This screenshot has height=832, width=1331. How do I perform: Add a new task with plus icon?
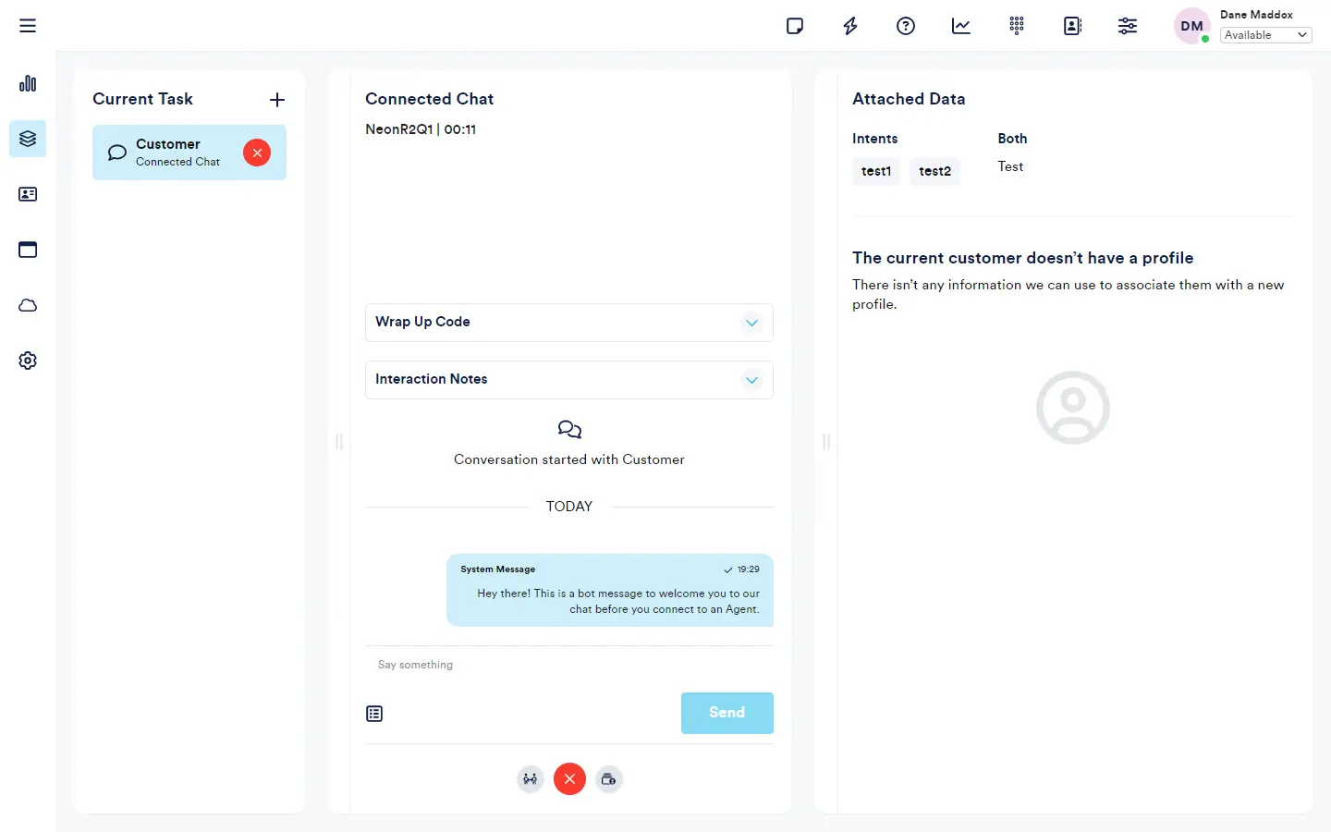pos(277,100)
